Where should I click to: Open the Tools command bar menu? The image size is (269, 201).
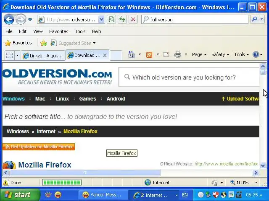tap(241, 54)
